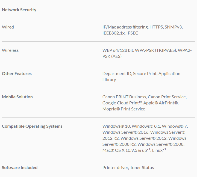Click the Mobile Solution row label
The width and height of the screenshot is (197, 177).
tap(17, 97)
